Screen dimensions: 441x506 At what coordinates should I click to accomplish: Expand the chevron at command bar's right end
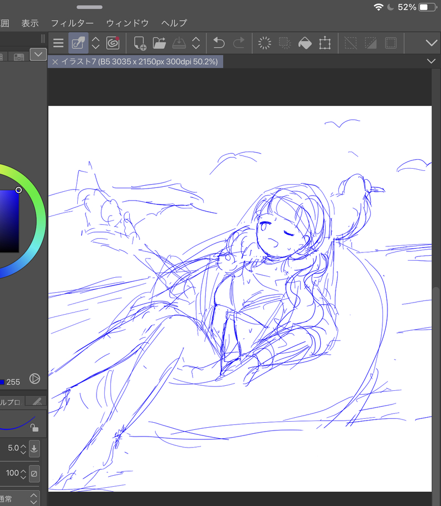coord(431,43)
